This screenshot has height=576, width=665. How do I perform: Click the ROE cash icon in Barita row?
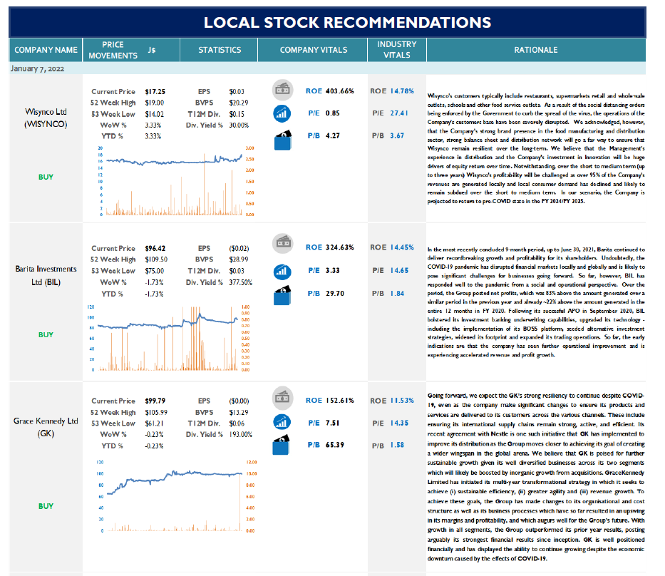(x=282, y=243)
